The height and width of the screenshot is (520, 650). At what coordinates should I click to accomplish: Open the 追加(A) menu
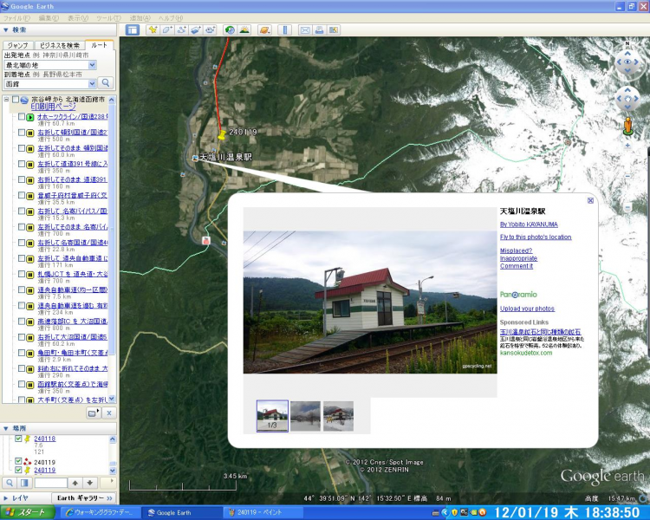pos(140,18)
